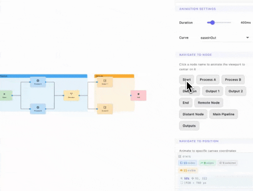This screenshot has height=191, width=253.
Task: Navigate to Process A node
Action: (208, 80)
